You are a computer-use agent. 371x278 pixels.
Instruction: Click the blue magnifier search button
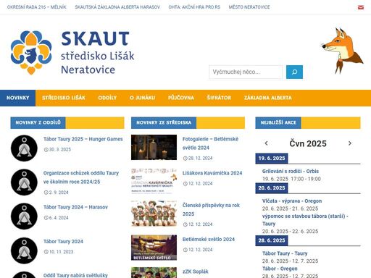294,72
